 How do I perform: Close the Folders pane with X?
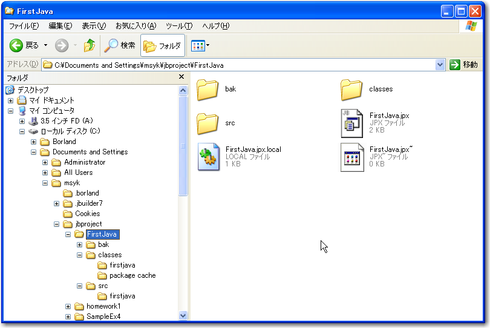coord(181,77)
